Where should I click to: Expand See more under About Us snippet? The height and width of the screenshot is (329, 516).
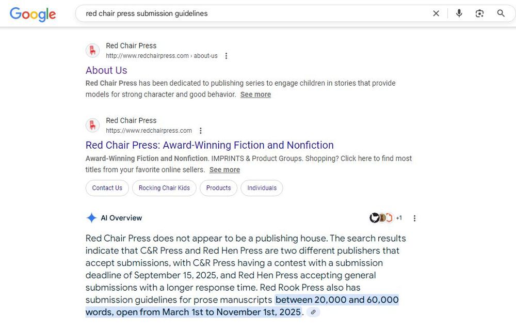click(x=255, y=95)
